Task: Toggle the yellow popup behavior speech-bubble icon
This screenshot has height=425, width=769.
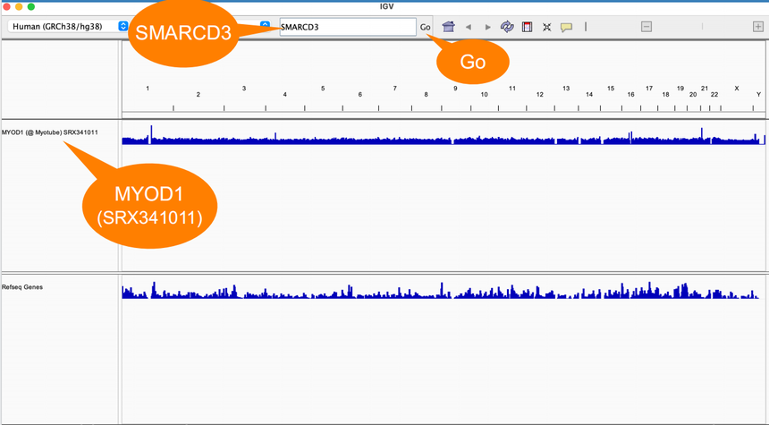Action: [566, 27]
